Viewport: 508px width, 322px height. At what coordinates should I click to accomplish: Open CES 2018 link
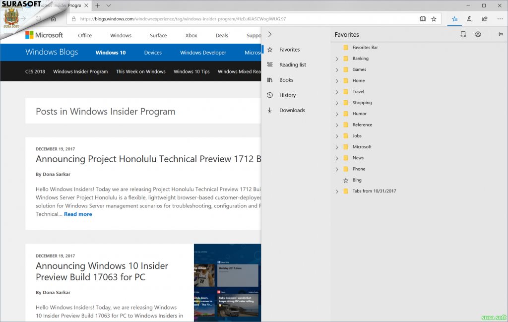coord(35,71)
